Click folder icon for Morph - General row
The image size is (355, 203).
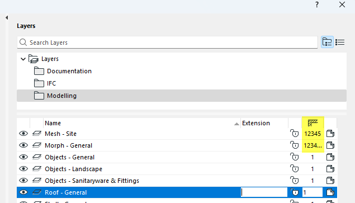(x=330, y=145)
